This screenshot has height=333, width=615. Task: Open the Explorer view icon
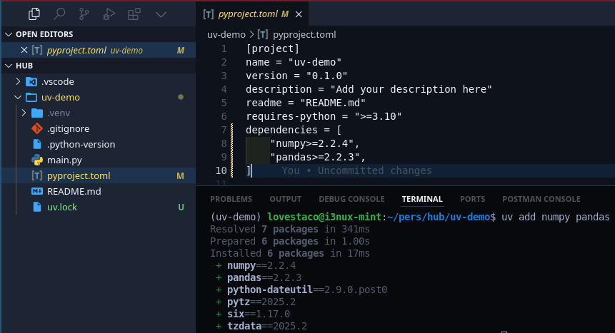[34, 14]
